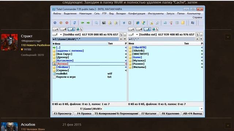Switch left panel to drive f
Image resolution: width=234 pixels, height=131 pixels.
[71, 29]
